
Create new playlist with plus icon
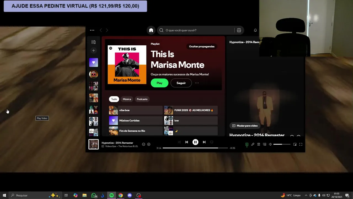(93, 51)
